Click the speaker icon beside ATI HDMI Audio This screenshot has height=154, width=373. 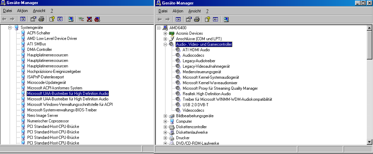(x=178, y=50)
